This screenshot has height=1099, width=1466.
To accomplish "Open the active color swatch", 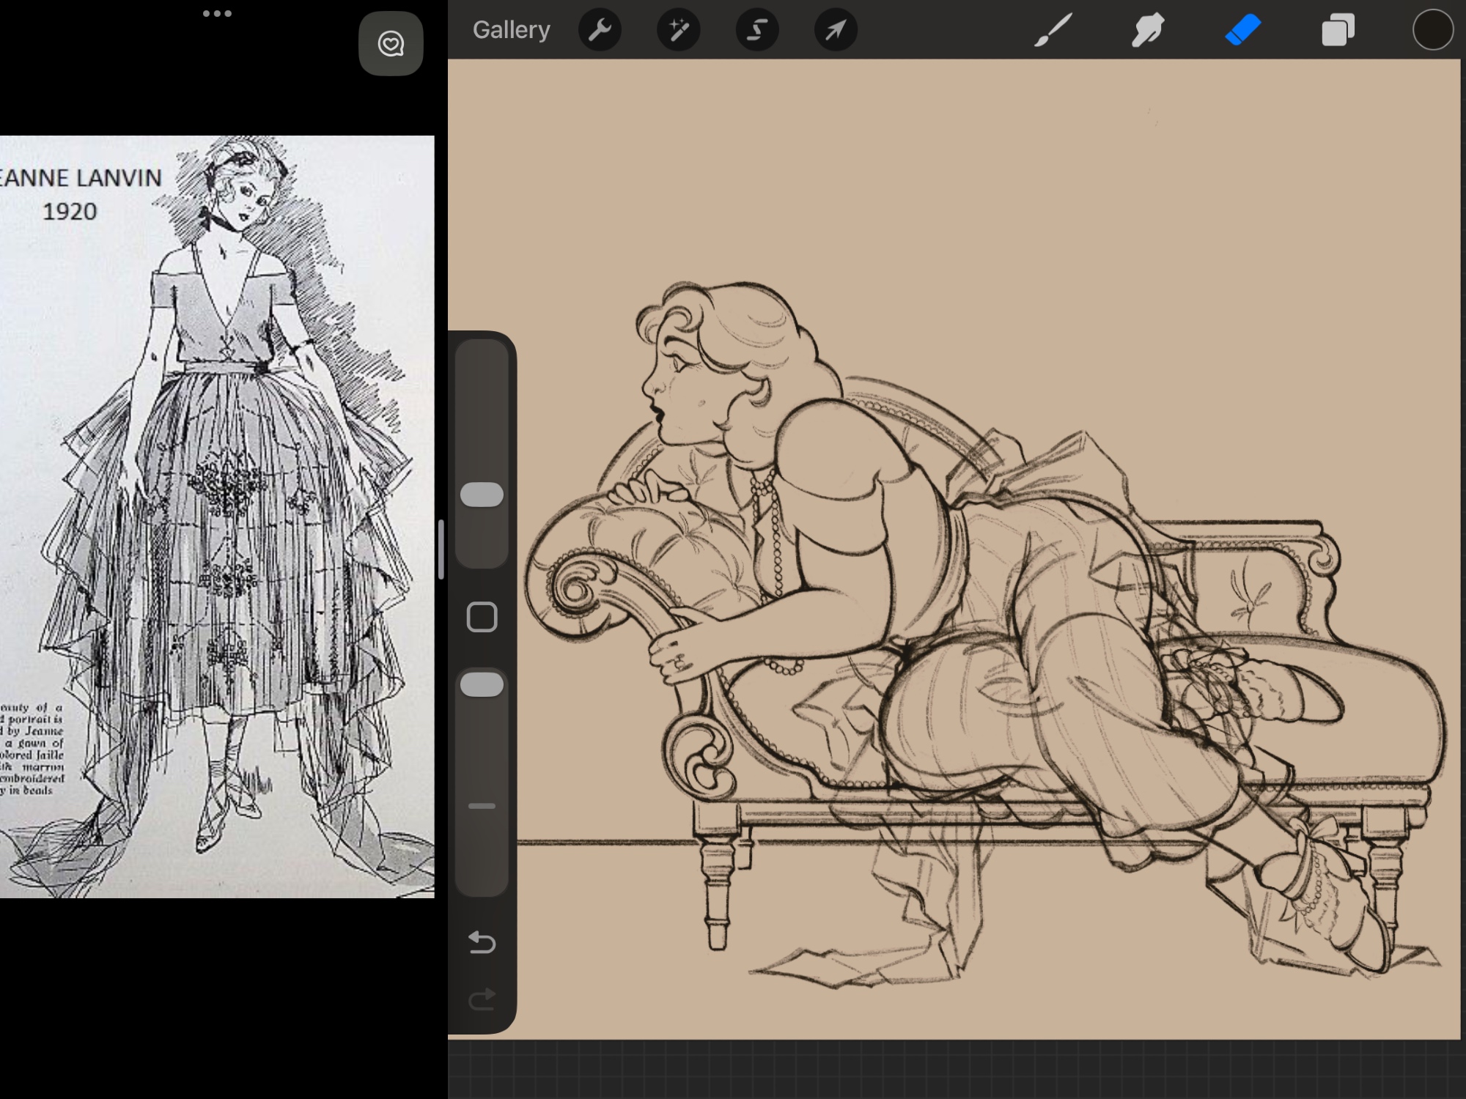I will [1432, 30].
